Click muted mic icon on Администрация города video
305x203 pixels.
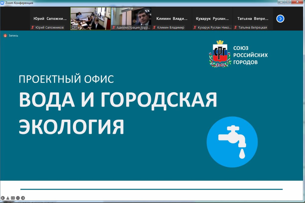click(114, 27)
